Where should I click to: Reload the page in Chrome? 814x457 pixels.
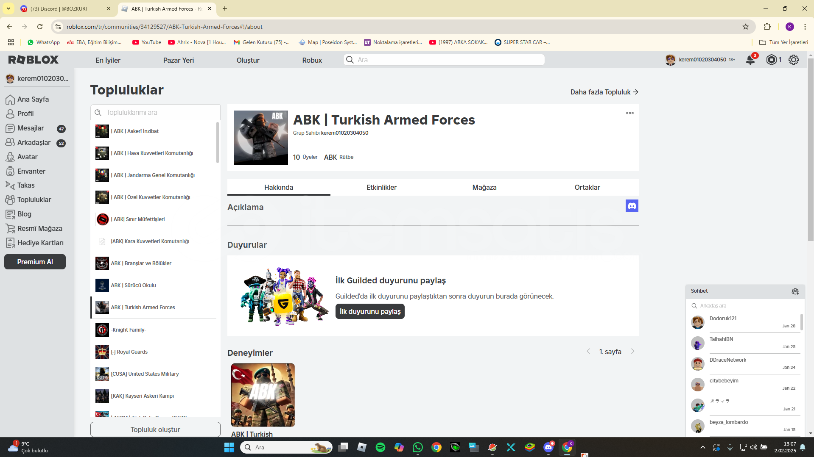[x=40, y=27]
